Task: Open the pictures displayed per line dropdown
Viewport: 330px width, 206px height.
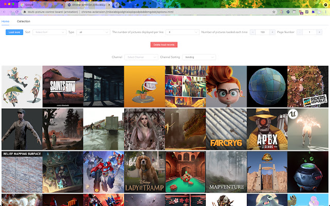Action: coord(183,32)
